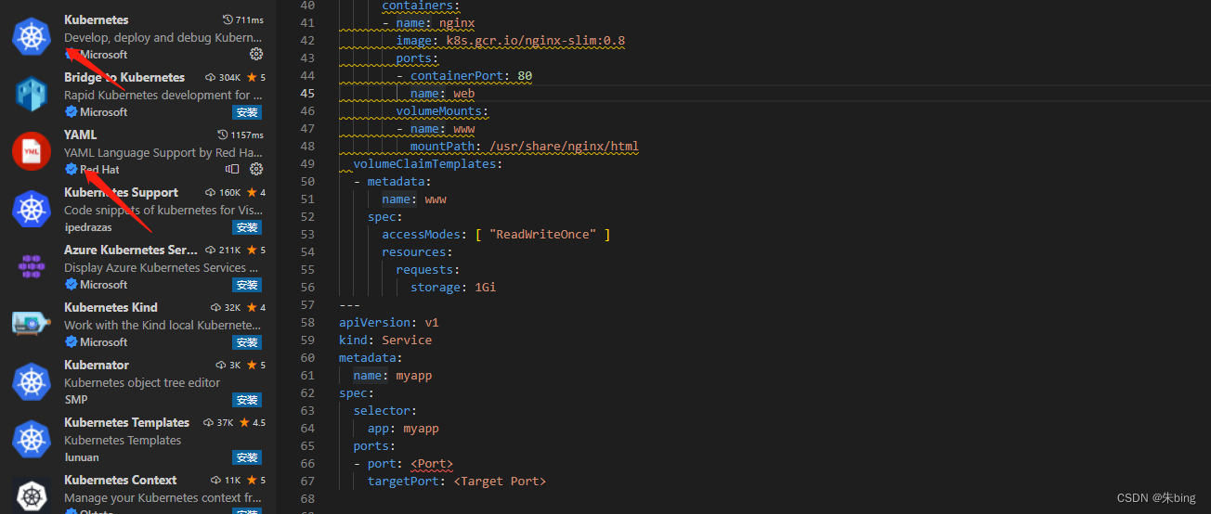Open the Kubernetes Context white helm logo
The width and height of the screenshot is (1211, 514).
[32, 495]
